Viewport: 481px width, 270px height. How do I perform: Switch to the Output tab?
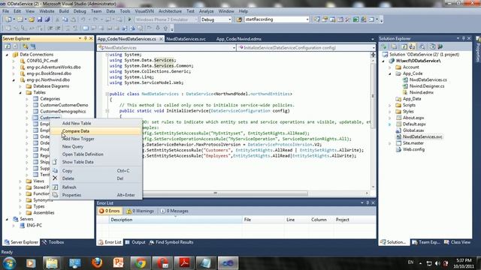[x=135, y=242]
